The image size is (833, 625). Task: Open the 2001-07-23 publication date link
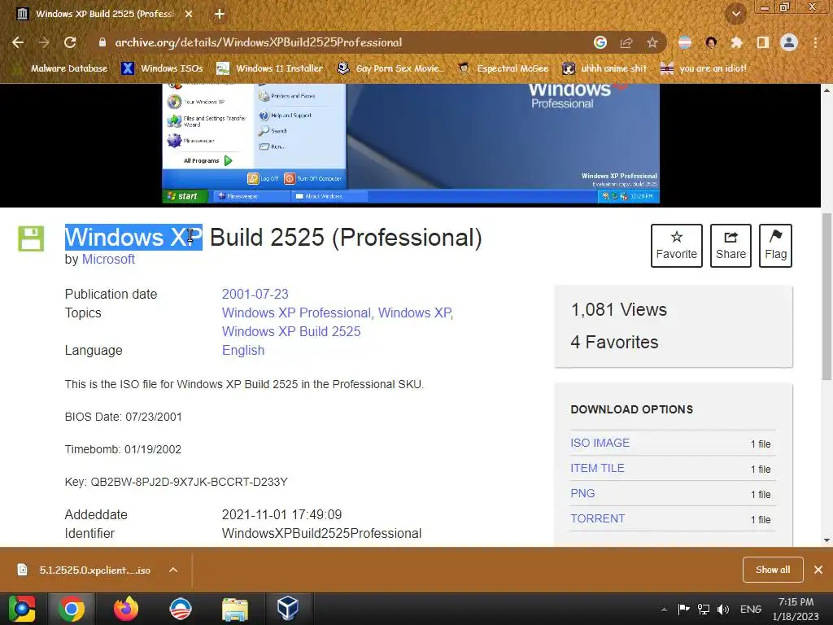255,294
